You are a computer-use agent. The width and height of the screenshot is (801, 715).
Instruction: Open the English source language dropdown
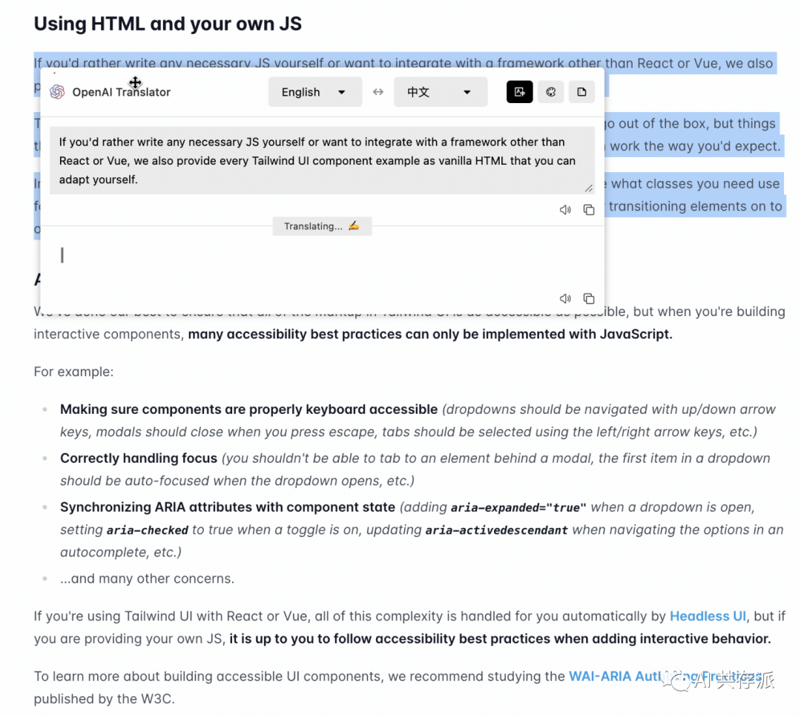(314, 91)
